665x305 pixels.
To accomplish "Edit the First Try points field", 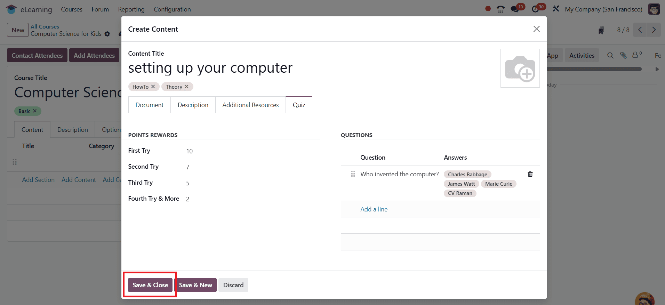I will [252, 151].
